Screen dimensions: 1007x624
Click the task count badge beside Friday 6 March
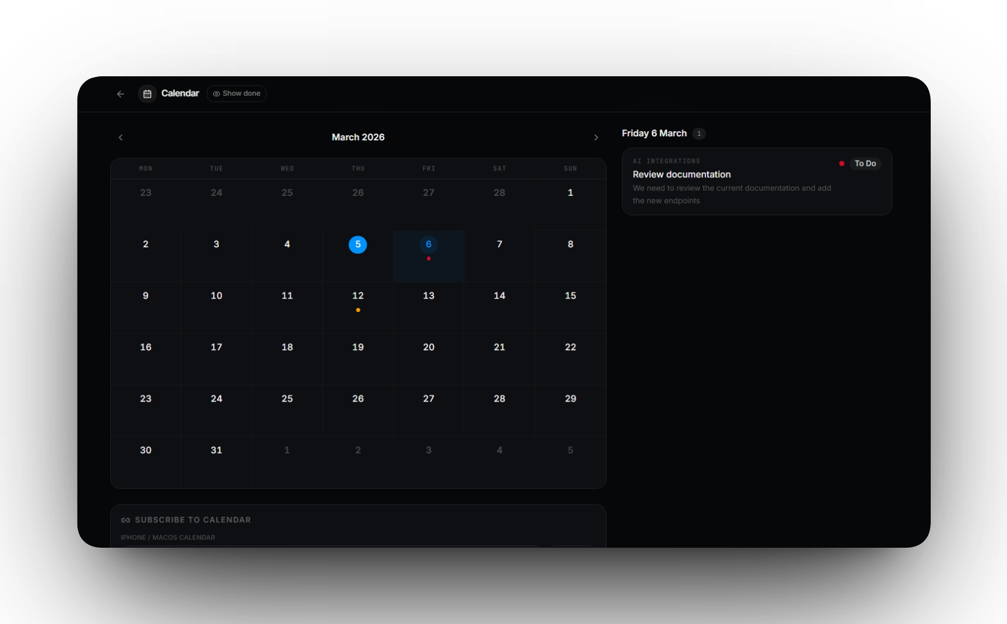click(699, 133)
